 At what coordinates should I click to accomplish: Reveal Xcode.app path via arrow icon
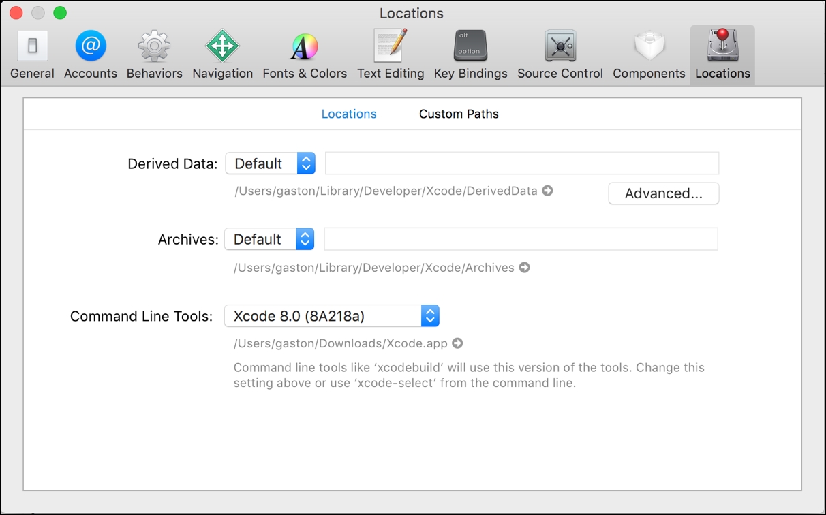coord(457,343)
